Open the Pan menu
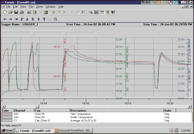The width and height of the screenshot is (194, 134). coord(31,6)
